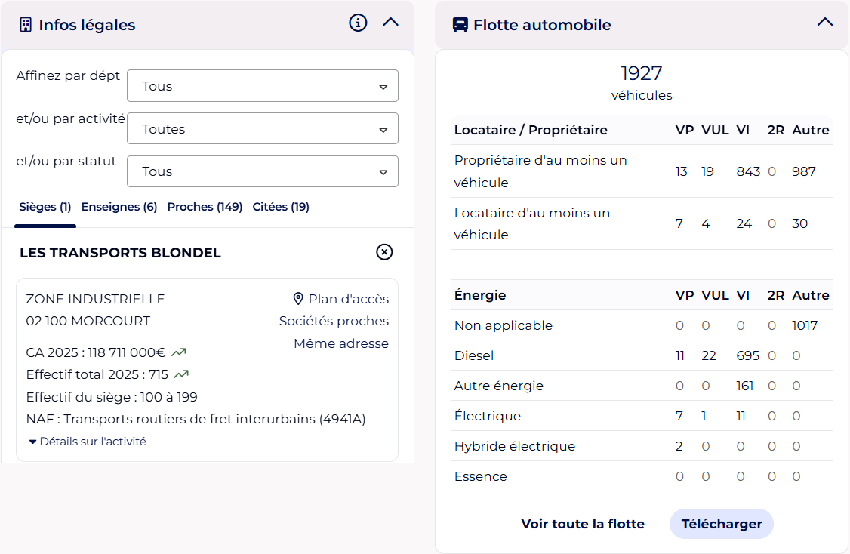Click the Électrique VP value 7
The image size is (850, 554).
pos(679,416)
